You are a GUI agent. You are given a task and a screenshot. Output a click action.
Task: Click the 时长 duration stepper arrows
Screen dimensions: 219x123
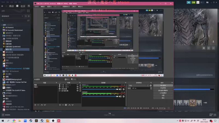(x=151, y=88)
